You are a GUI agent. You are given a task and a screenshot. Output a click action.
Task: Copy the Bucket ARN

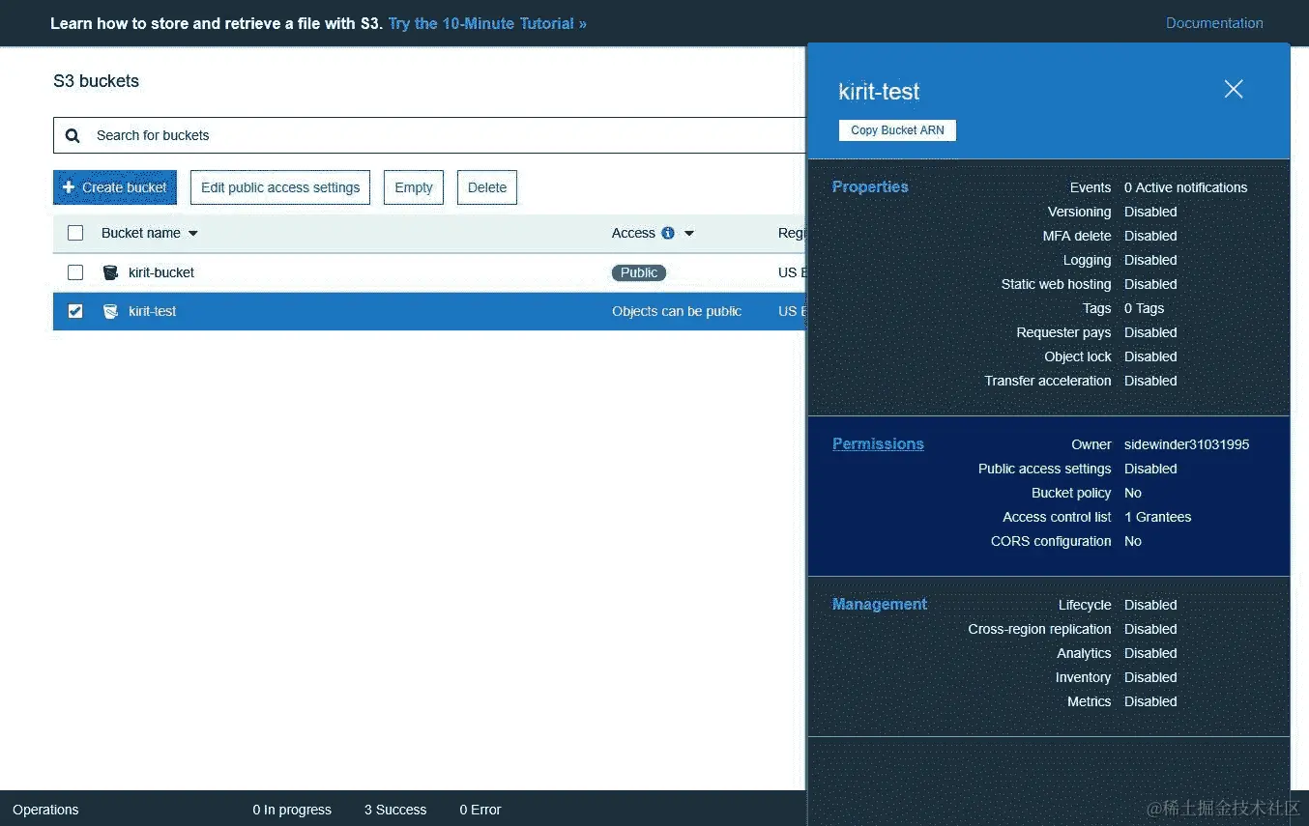(897, 130)
